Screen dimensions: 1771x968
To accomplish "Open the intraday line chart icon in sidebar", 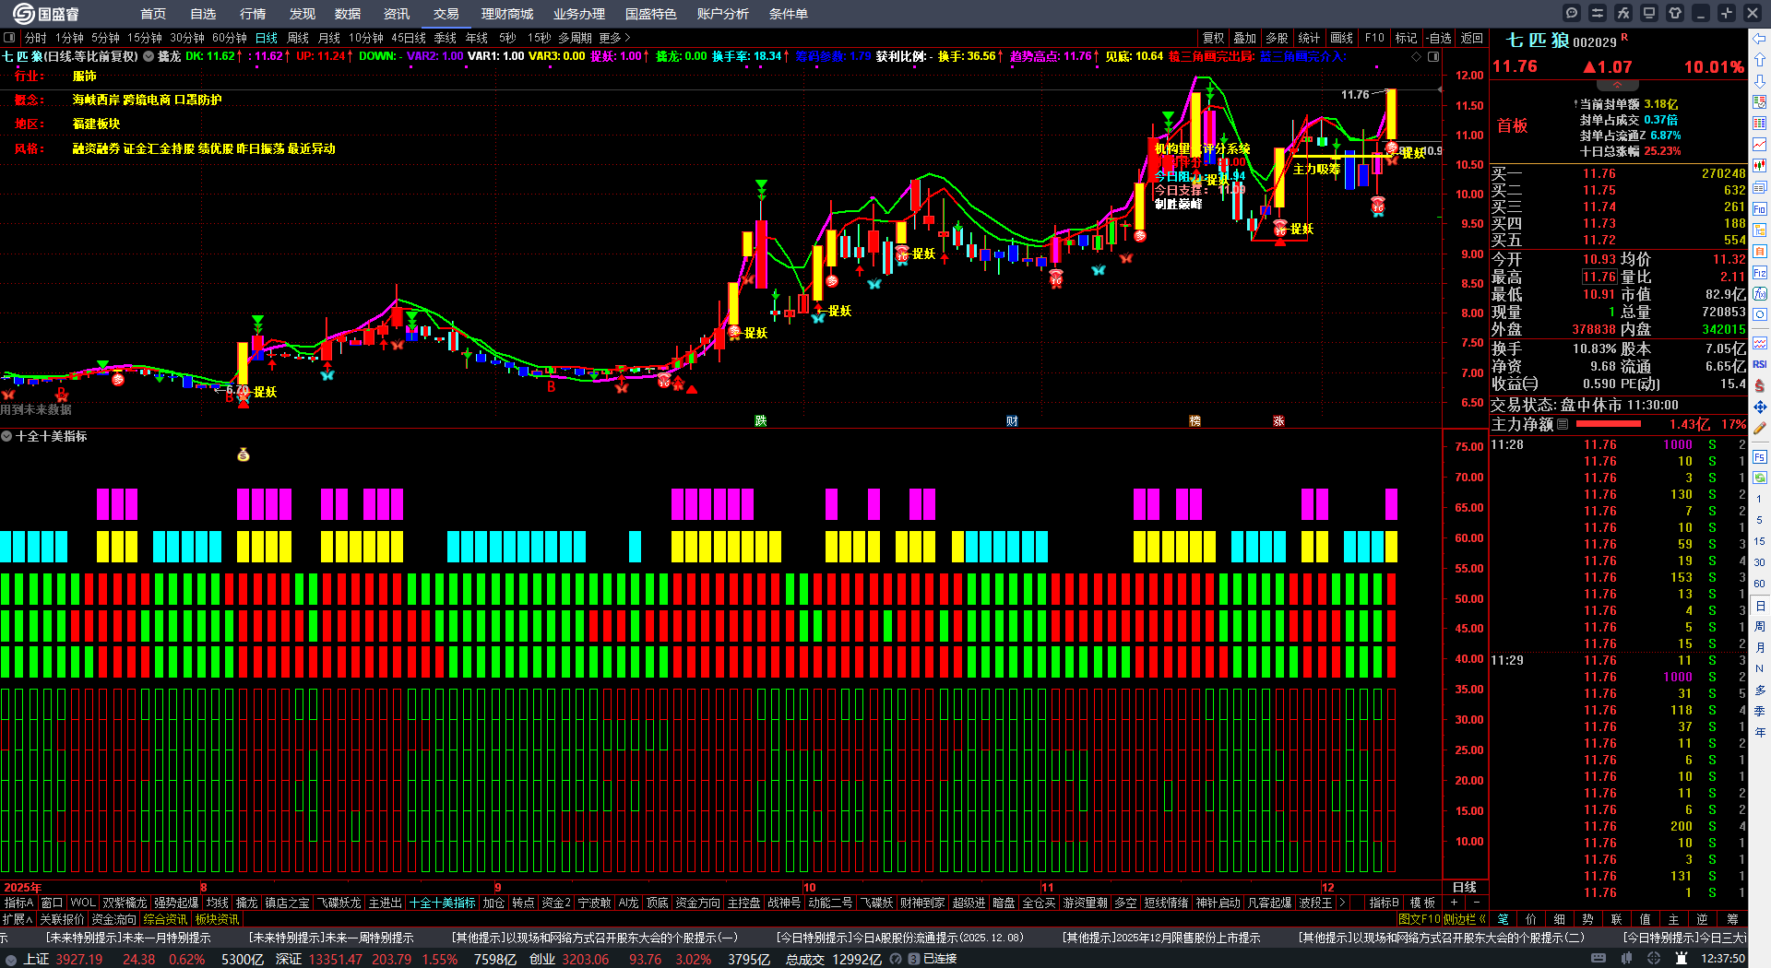I will pos(1760,145).
